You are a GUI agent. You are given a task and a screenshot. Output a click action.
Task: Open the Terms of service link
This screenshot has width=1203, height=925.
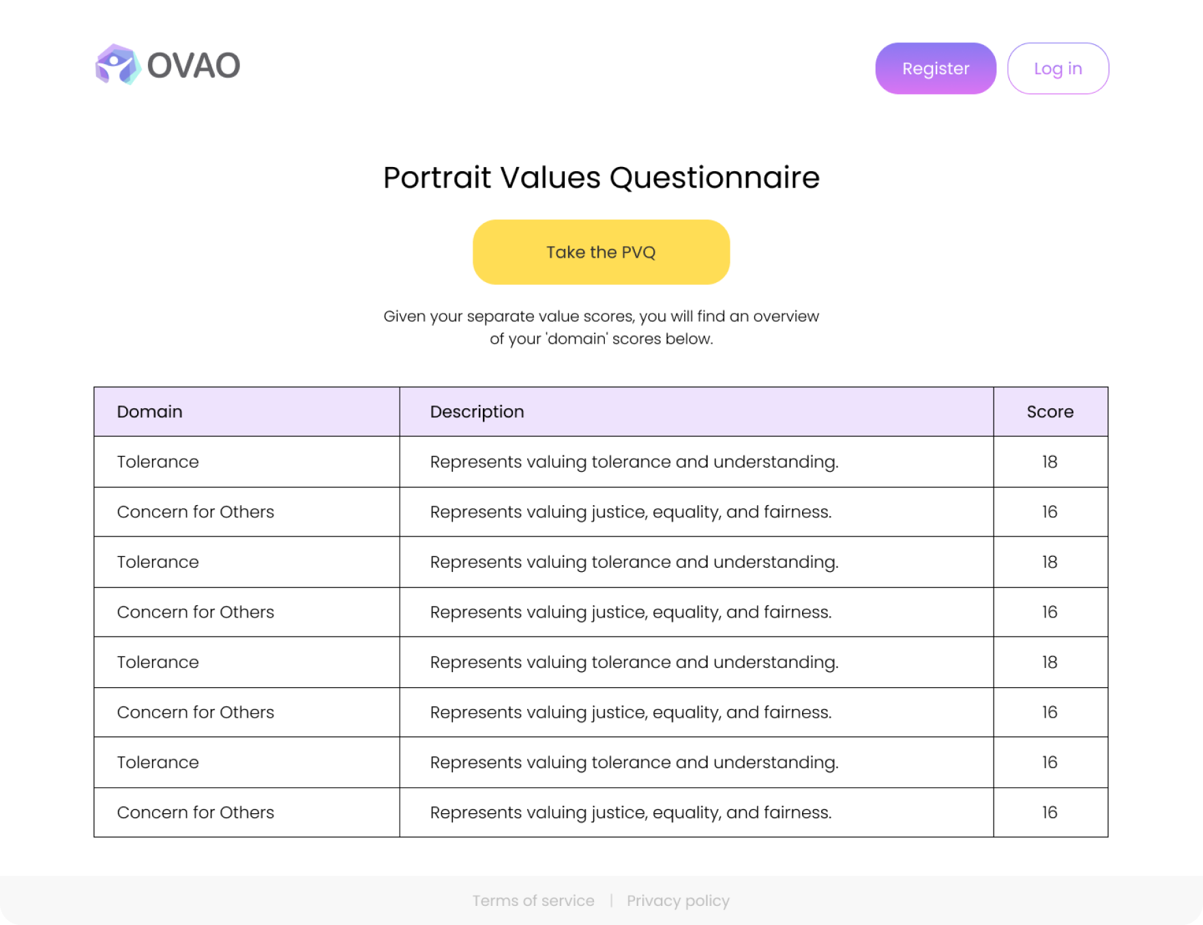[x=534, y=900]
